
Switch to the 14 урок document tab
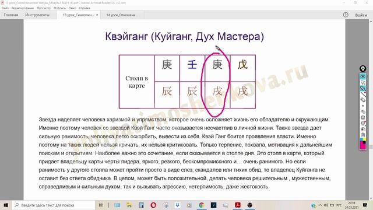click(x=122, y=15)
